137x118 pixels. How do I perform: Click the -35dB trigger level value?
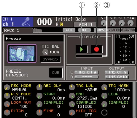91,90
